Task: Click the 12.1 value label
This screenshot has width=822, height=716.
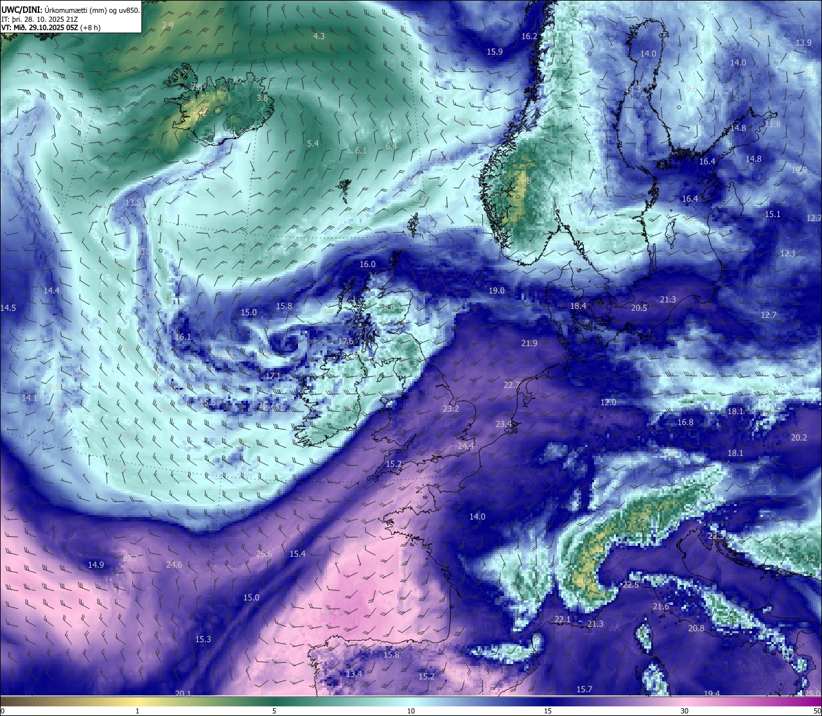Action: [x=788, y=253]
